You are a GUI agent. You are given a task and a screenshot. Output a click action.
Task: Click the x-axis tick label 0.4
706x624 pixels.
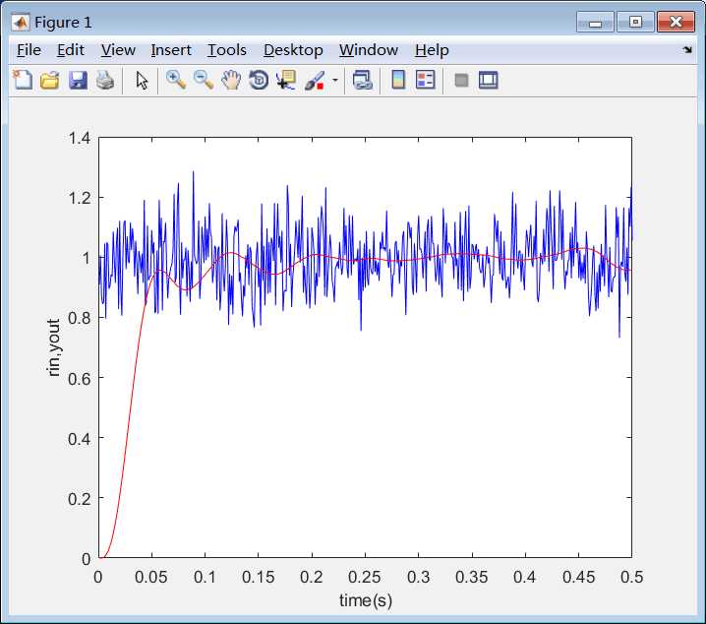(x=525, y=577)
